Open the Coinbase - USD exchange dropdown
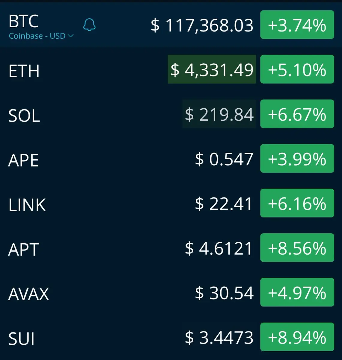 (x=41, y=36)
